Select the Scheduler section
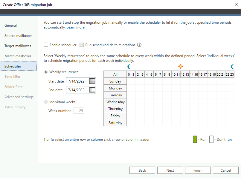Image resolution: width=241 pixels, height=178 pixels. coord(19,66)
